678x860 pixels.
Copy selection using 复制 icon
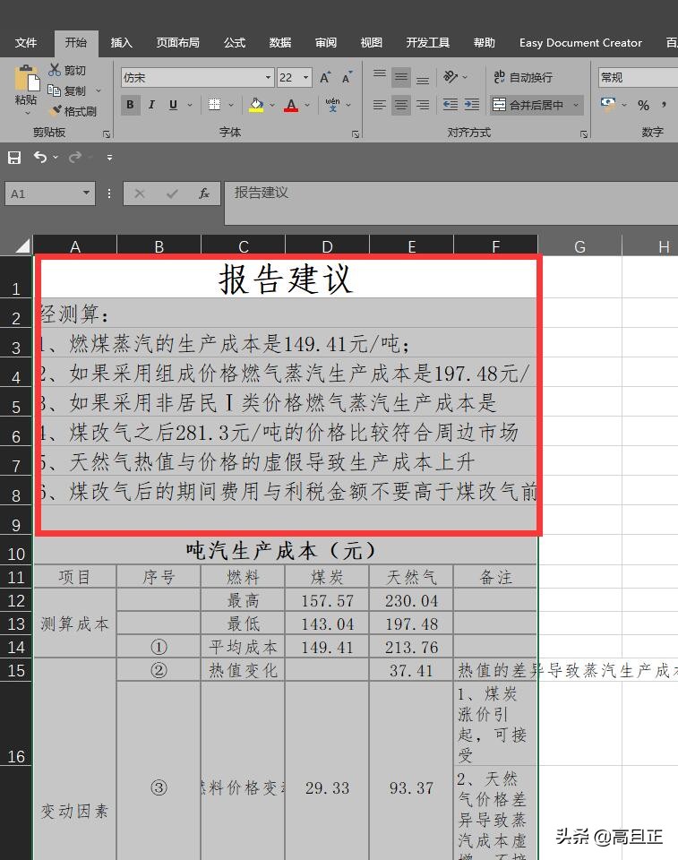[x=54, y=90]
